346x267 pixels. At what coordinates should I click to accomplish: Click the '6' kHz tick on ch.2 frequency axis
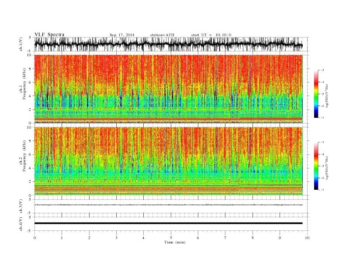pos(31,154)
